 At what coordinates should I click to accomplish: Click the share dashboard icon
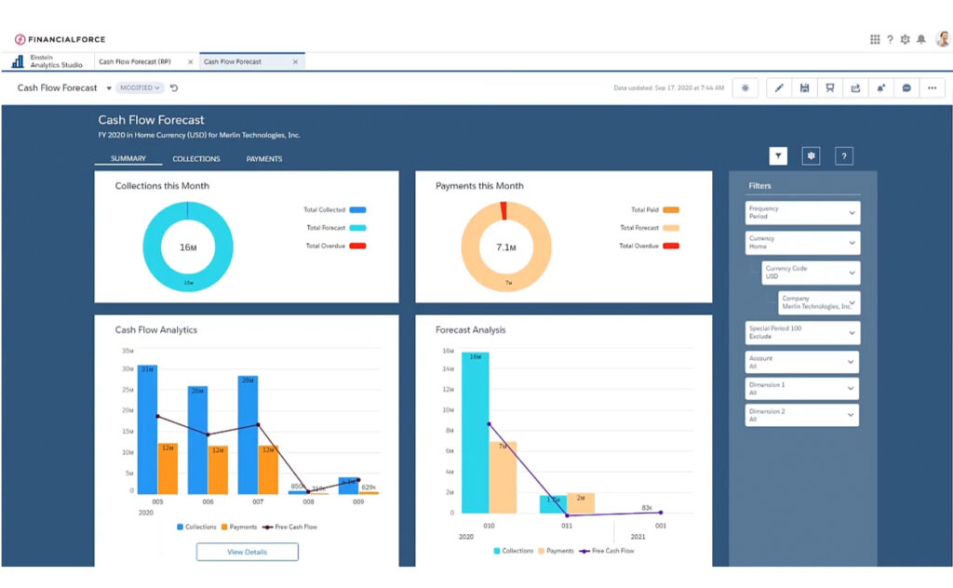point(855,88)
